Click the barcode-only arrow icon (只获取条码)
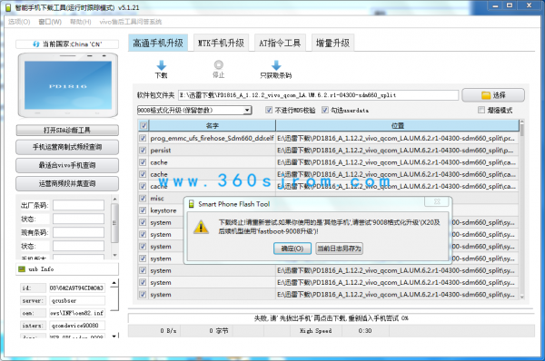This screenshot has height=361, width=545. (276, 65)
